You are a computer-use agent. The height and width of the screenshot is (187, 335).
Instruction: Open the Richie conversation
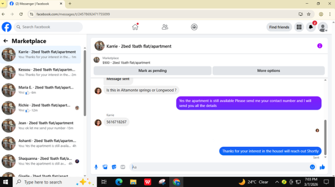tap(41, 108)
